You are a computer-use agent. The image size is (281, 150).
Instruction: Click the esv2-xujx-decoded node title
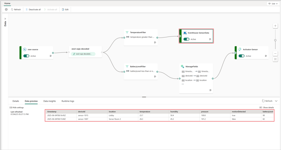(80, 49)
